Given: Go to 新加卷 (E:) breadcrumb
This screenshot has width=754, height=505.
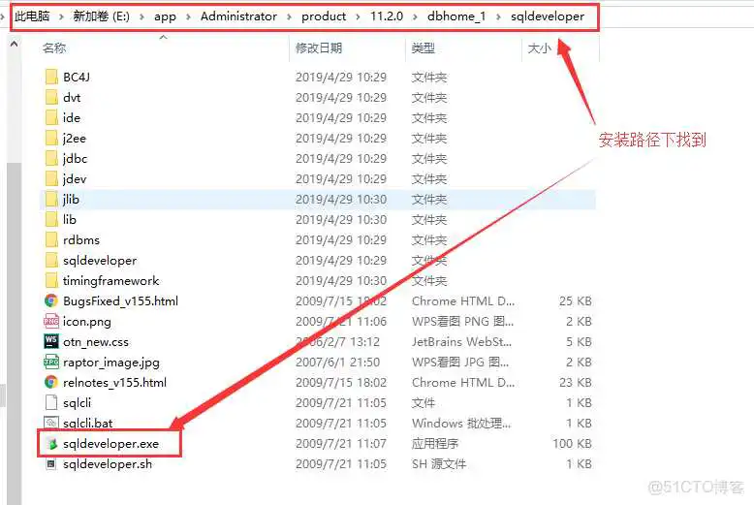Looking at the screenshot, I should click(x=101, y=16).
